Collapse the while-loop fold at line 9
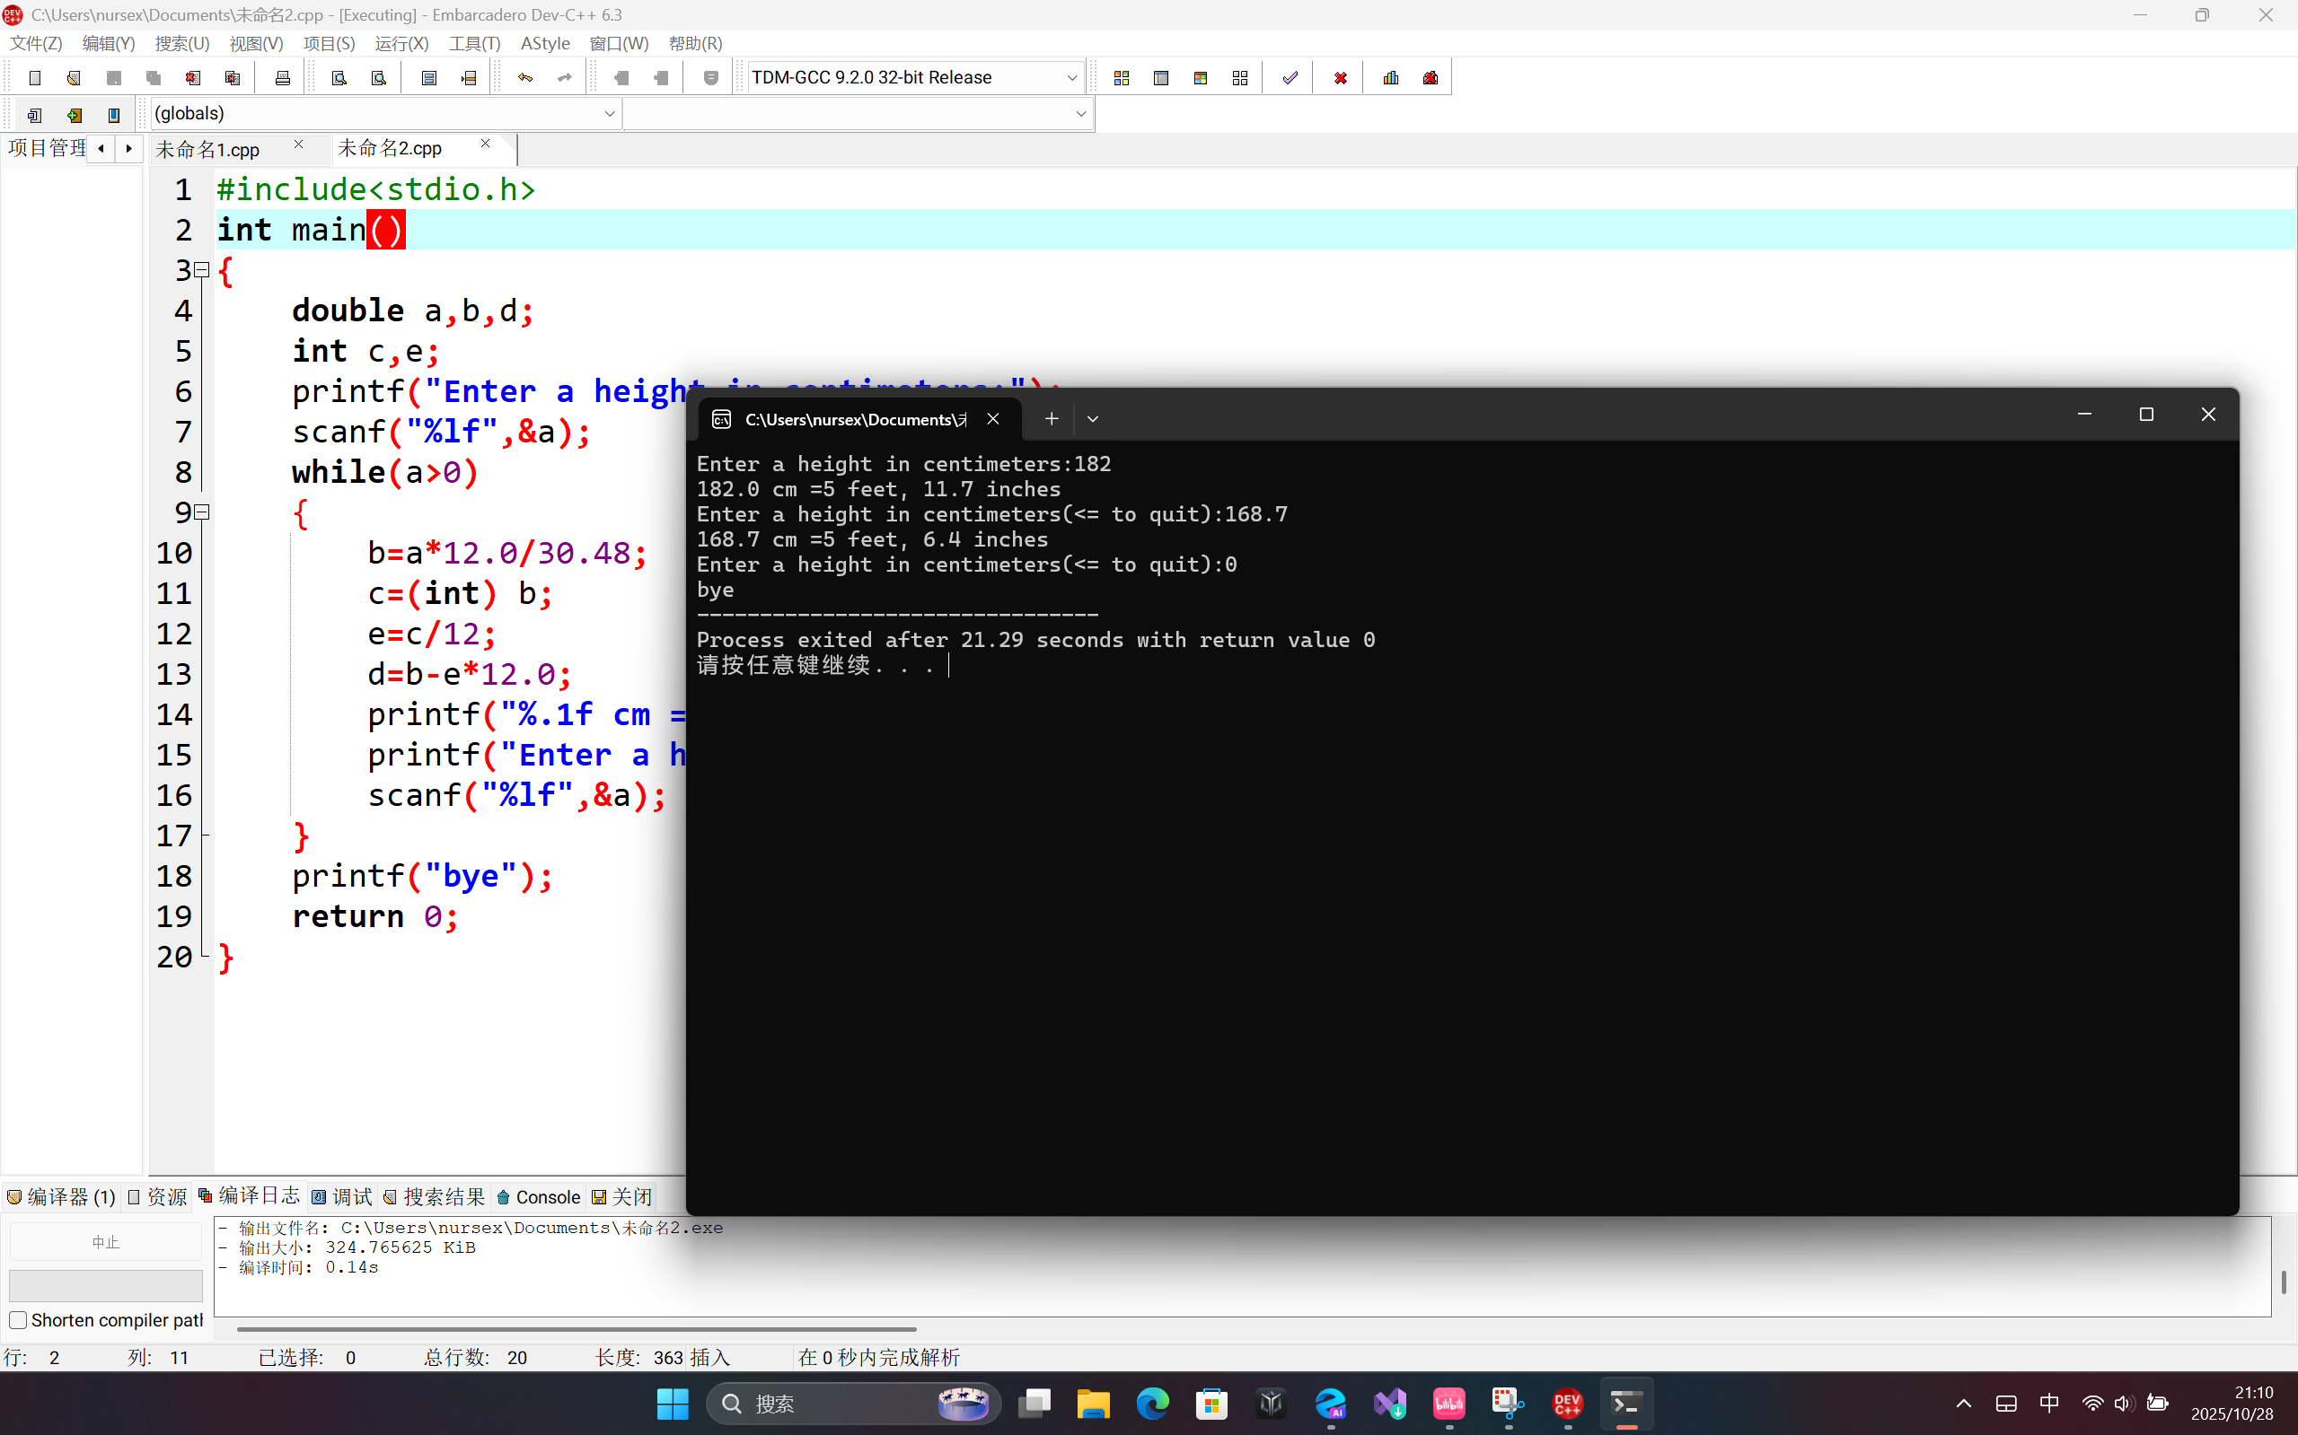Screen dimensions: 2298x1435 (x=201, y=512)
